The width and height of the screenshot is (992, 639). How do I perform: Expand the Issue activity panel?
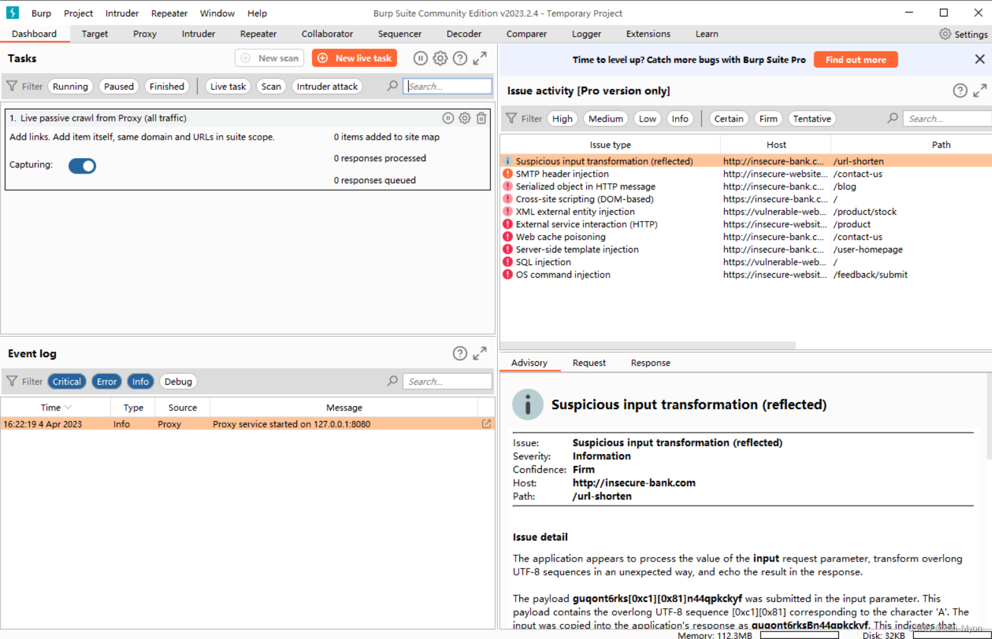click(x=979, y=91)
